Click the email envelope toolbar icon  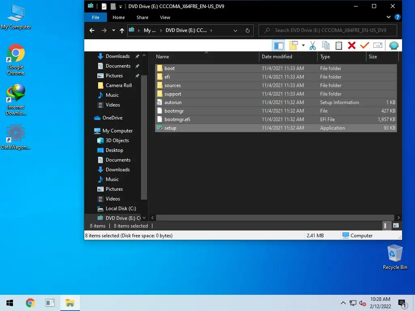coord(378,45)
